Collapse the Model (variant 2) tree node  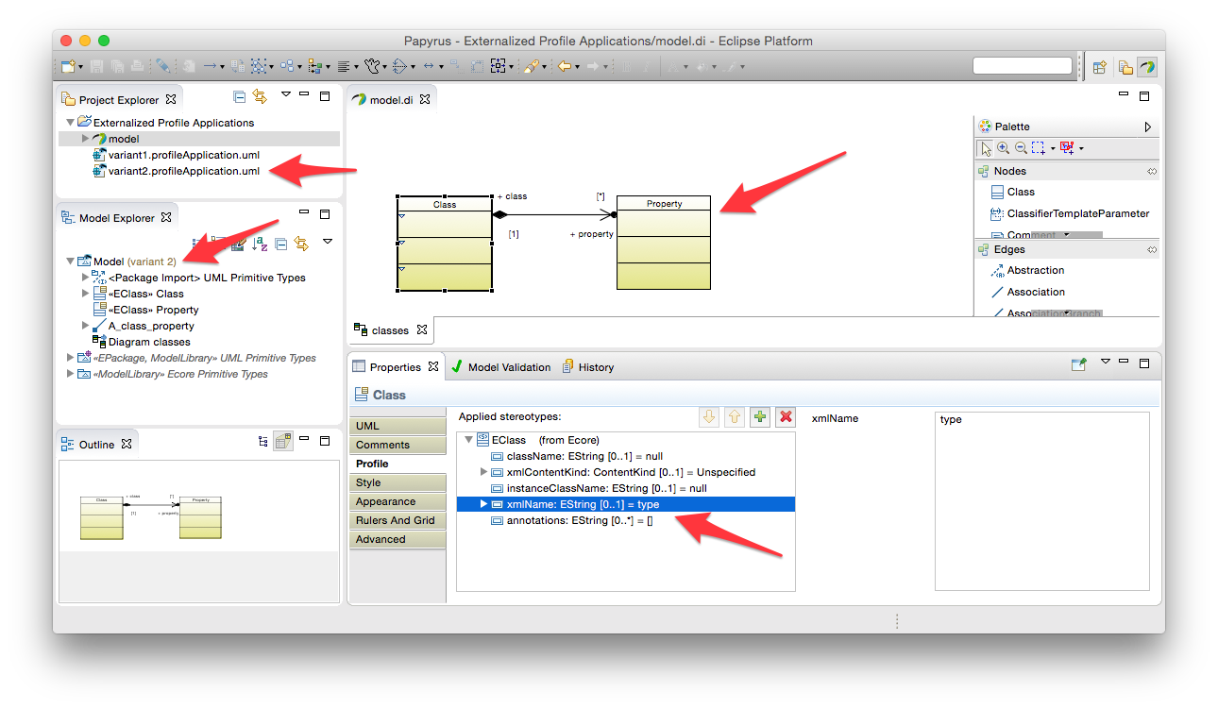tap(70, 262)
